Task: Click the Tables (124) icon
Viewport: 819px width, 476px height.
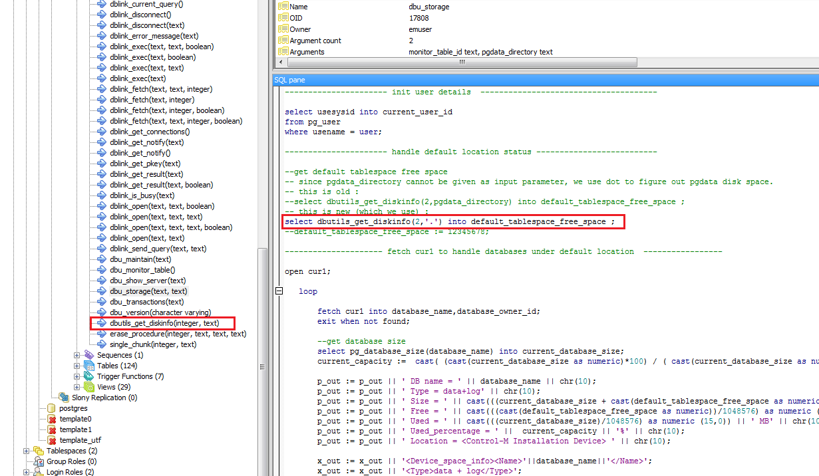Action: click(x=89, y=366)
